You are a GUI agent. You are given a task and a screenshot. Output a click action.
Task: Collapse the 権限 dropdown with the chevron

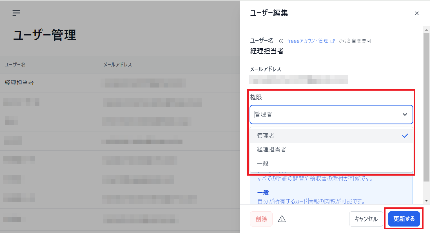pyautogui.click(x=405, y=115)
